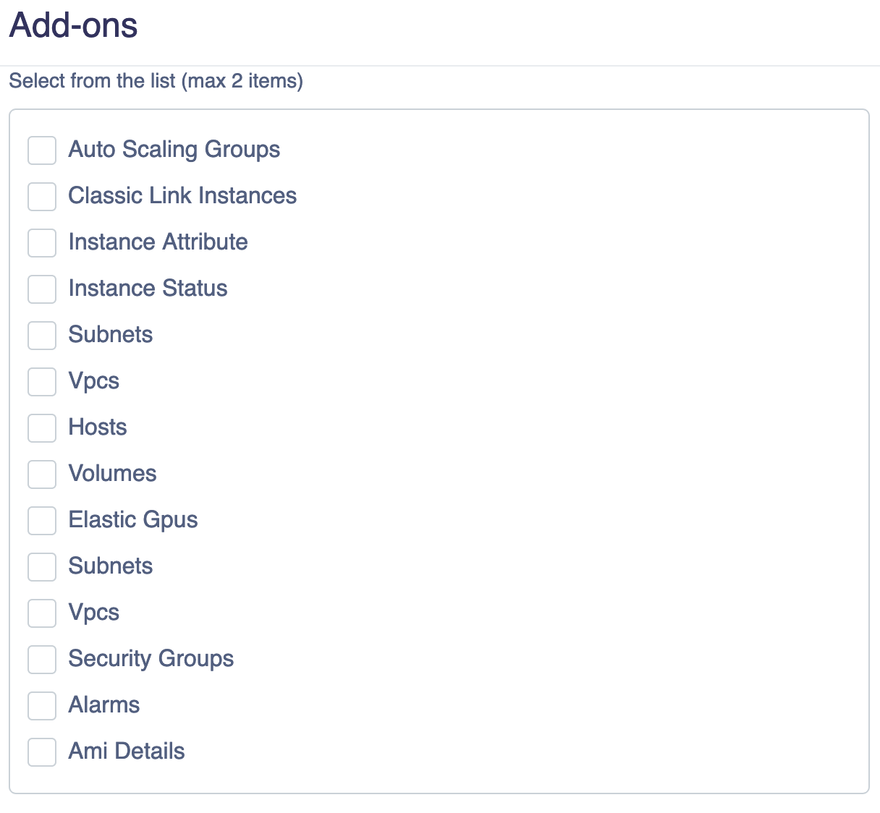Tick the Subnets checkbox right after Instance Status

point(42,336)
